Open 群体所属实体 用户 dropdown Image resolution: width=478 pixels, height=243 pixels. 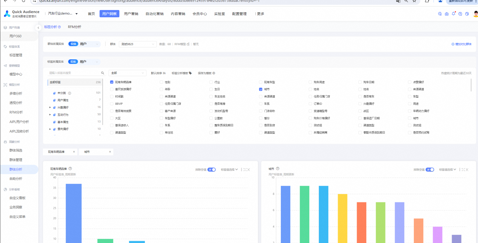(85, 44)
